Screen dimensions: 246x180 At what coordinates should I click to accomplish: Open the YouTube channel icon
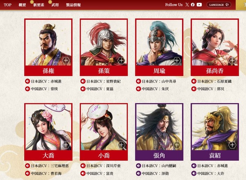(x=199, y=5)
